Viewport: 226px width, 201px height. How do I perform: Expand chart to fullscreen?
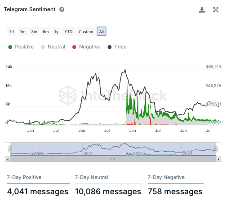point(216,10)
